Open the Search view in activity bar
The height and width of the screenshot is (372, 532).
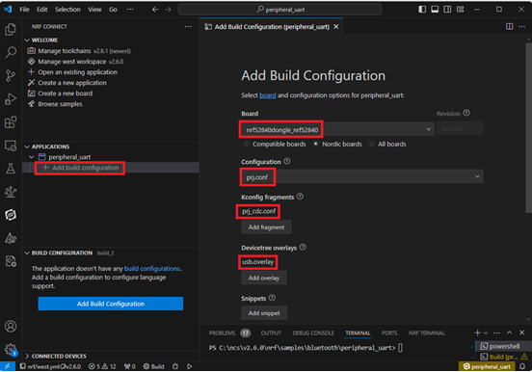point(11,52)
